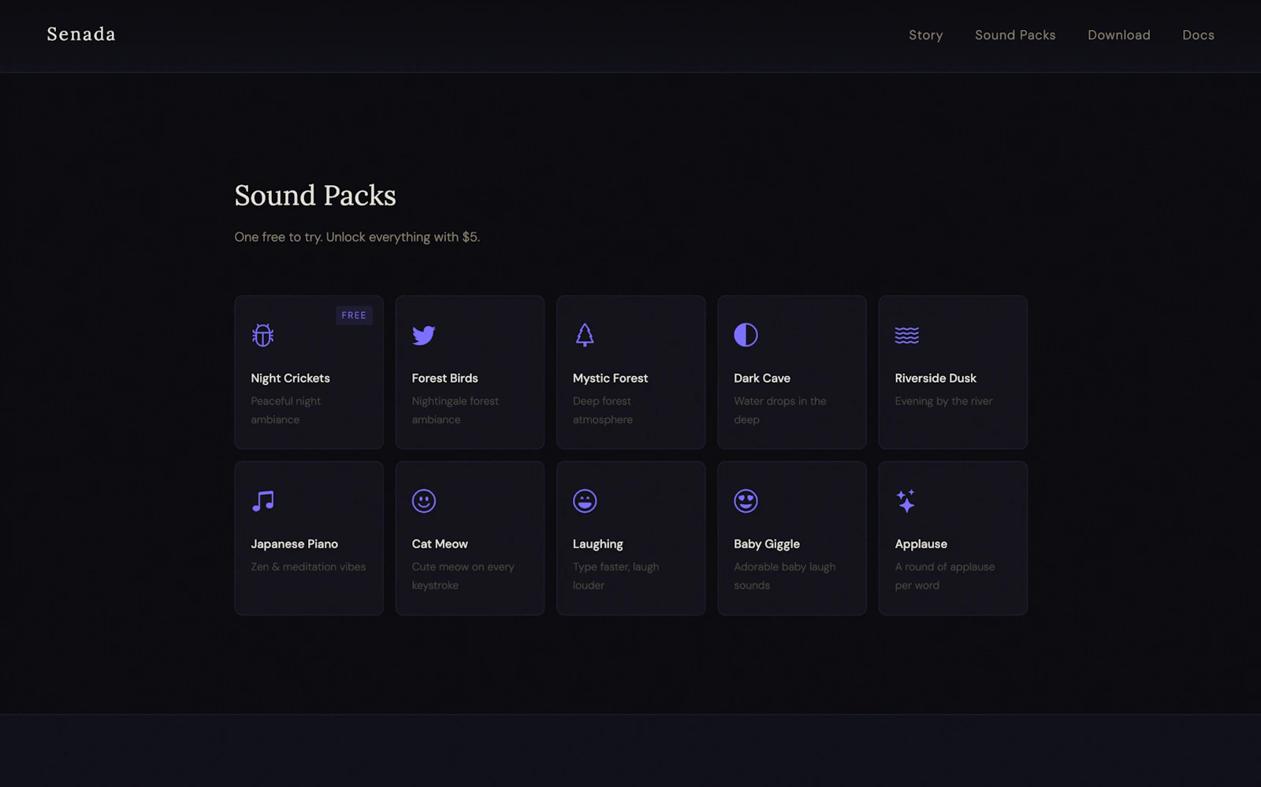Select the Applause sparkles icon

[906, 501]
